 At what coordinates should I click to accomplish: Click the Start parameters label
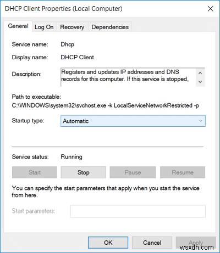pos(34,211)
